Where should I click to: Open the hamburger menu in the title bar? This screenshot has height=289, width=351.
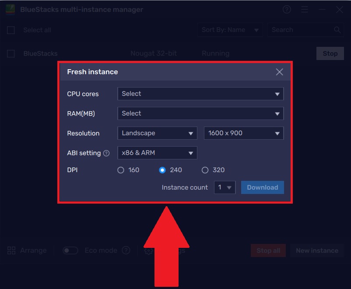[305, 9]
